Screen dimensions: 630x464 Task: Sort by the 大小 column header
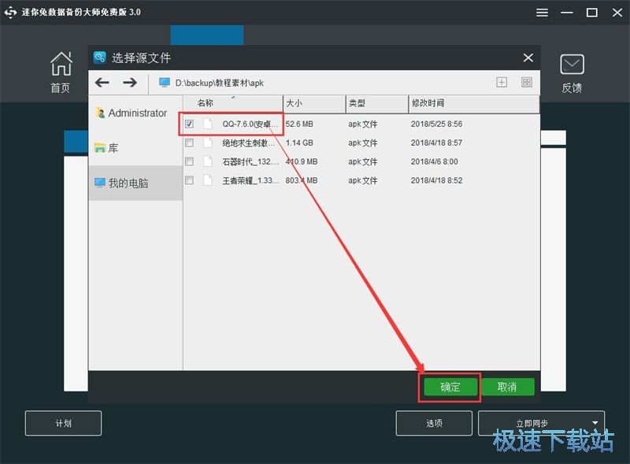click(314, 104)
